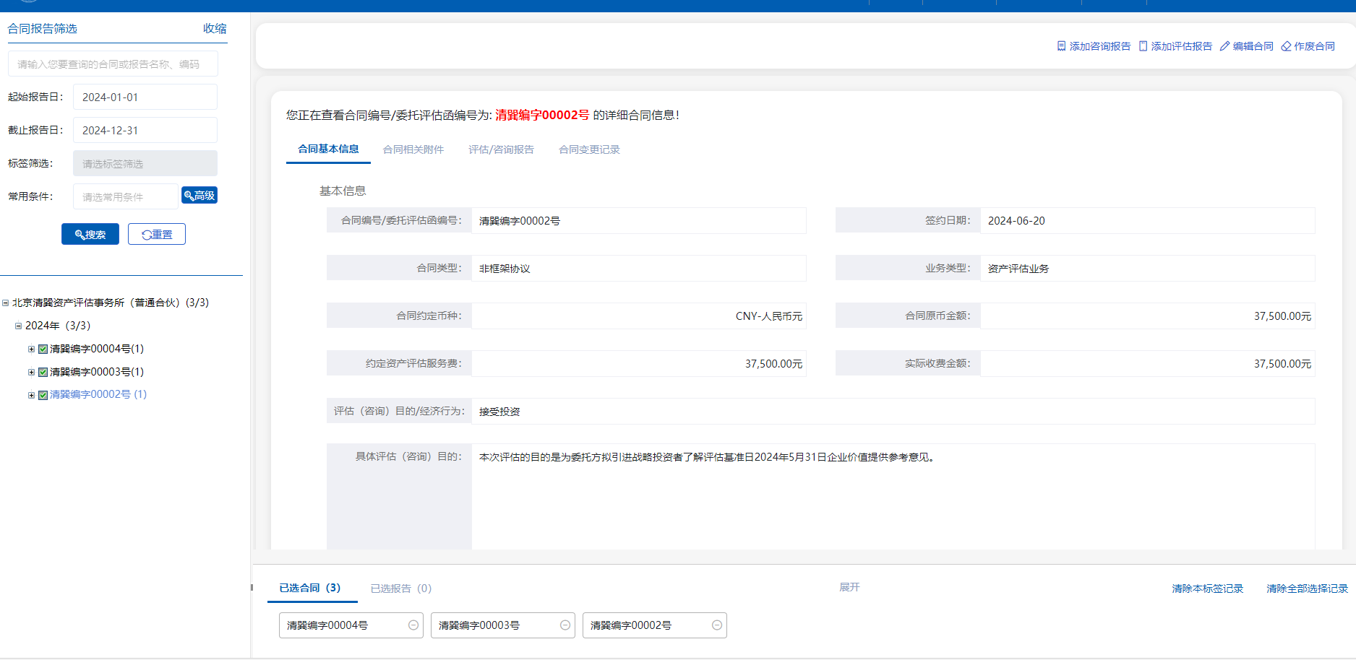1356x660 pixels.
Task: Click the 重置 reset button
Action: (157, 235)
